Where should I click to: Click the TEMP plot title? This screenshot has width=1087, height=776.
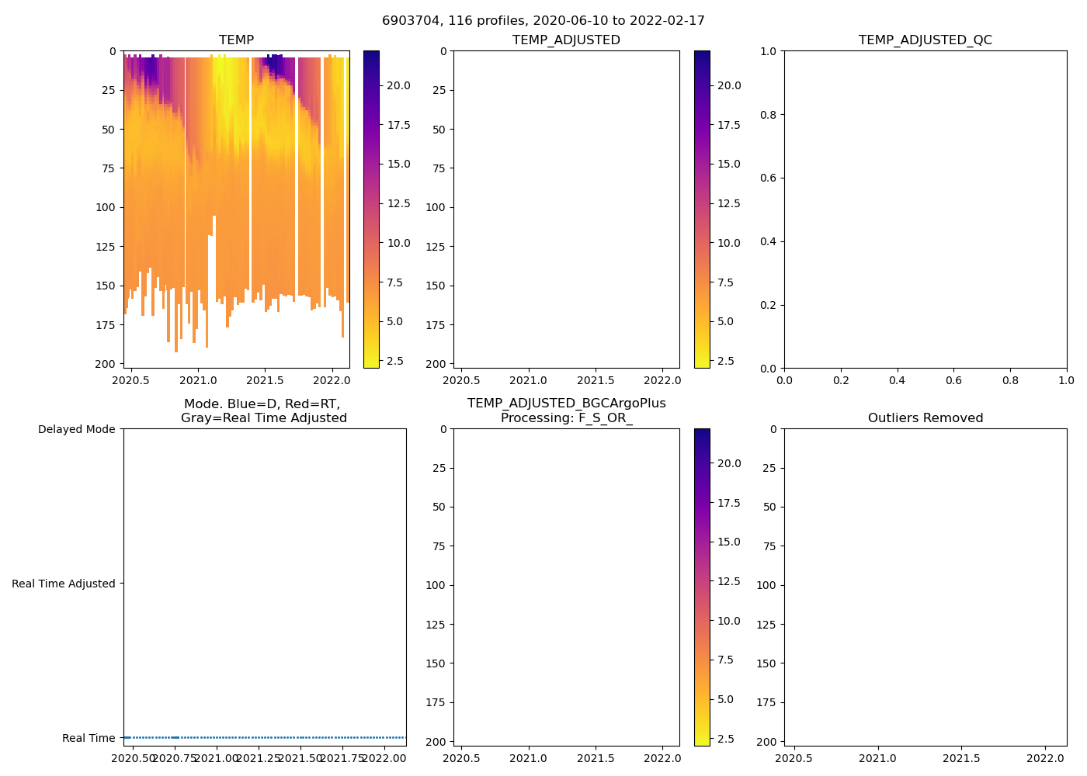click(236, 40)
